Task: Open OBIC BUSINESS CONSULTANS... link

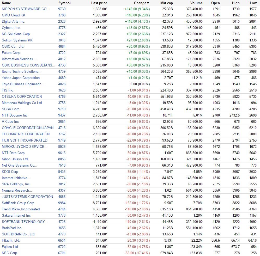Action: click(x=28, y=65)
